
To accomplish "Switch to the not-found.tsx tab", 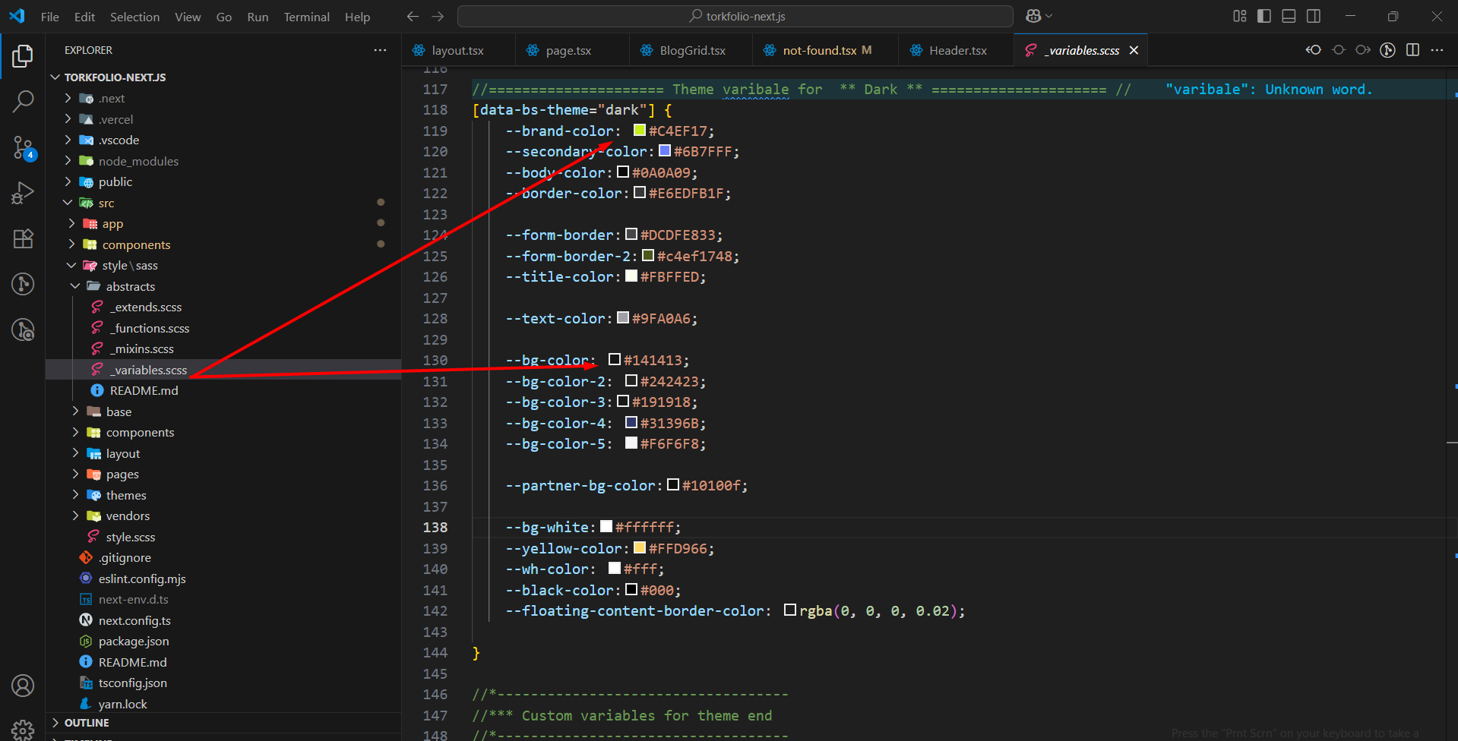I will (x=825, y=50).
